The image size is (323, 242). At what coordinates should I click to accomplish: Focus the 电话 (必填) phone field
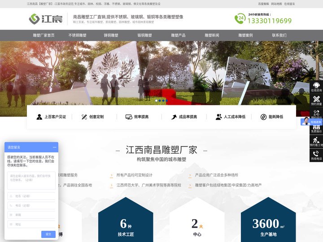tap(31, 205)
